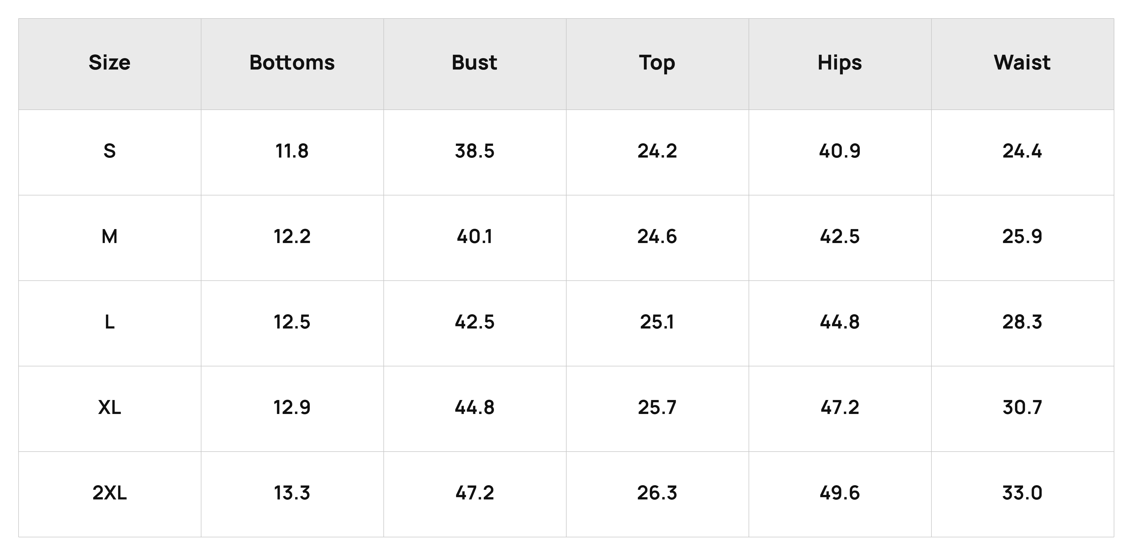The image size is (1132, 555).
Task: Select the Bust column header
Action: [475, 63]
